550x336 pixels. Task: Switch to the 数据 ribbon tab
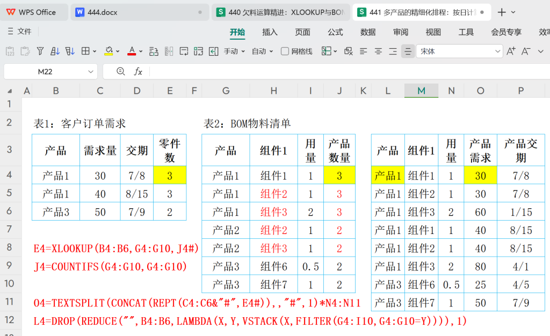pyautogui.click(x=368, y=32)
